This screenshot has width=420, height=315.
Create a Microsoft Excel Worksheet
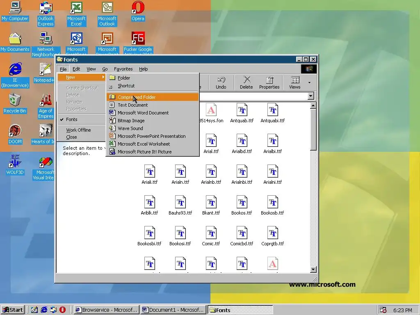(x=153, y=144)
